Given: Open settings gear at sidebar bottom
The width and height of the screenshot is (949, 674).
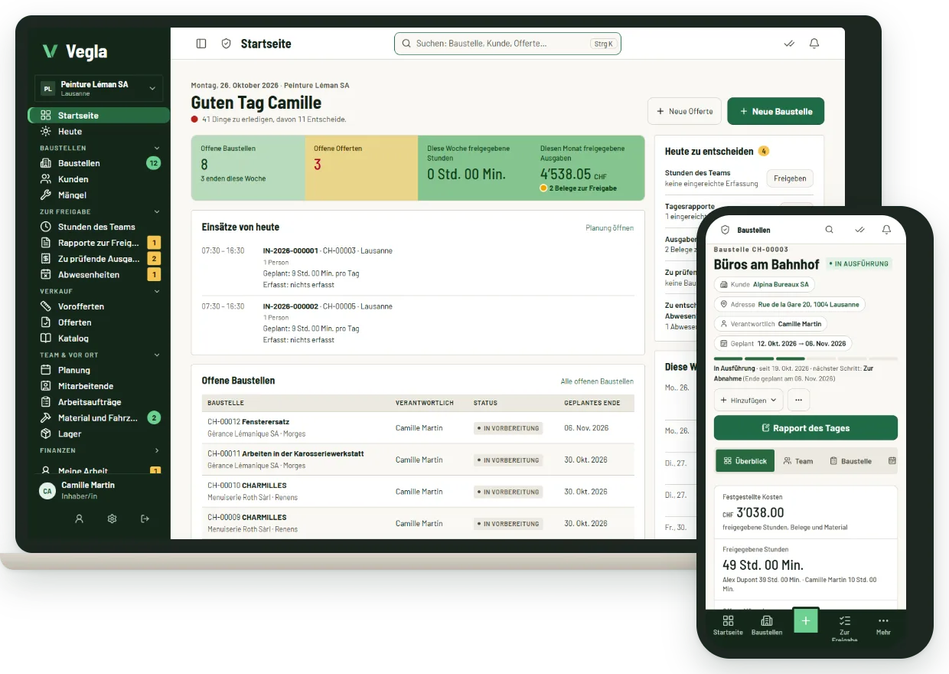Looking at the screenshot, I should pos(112,519).
